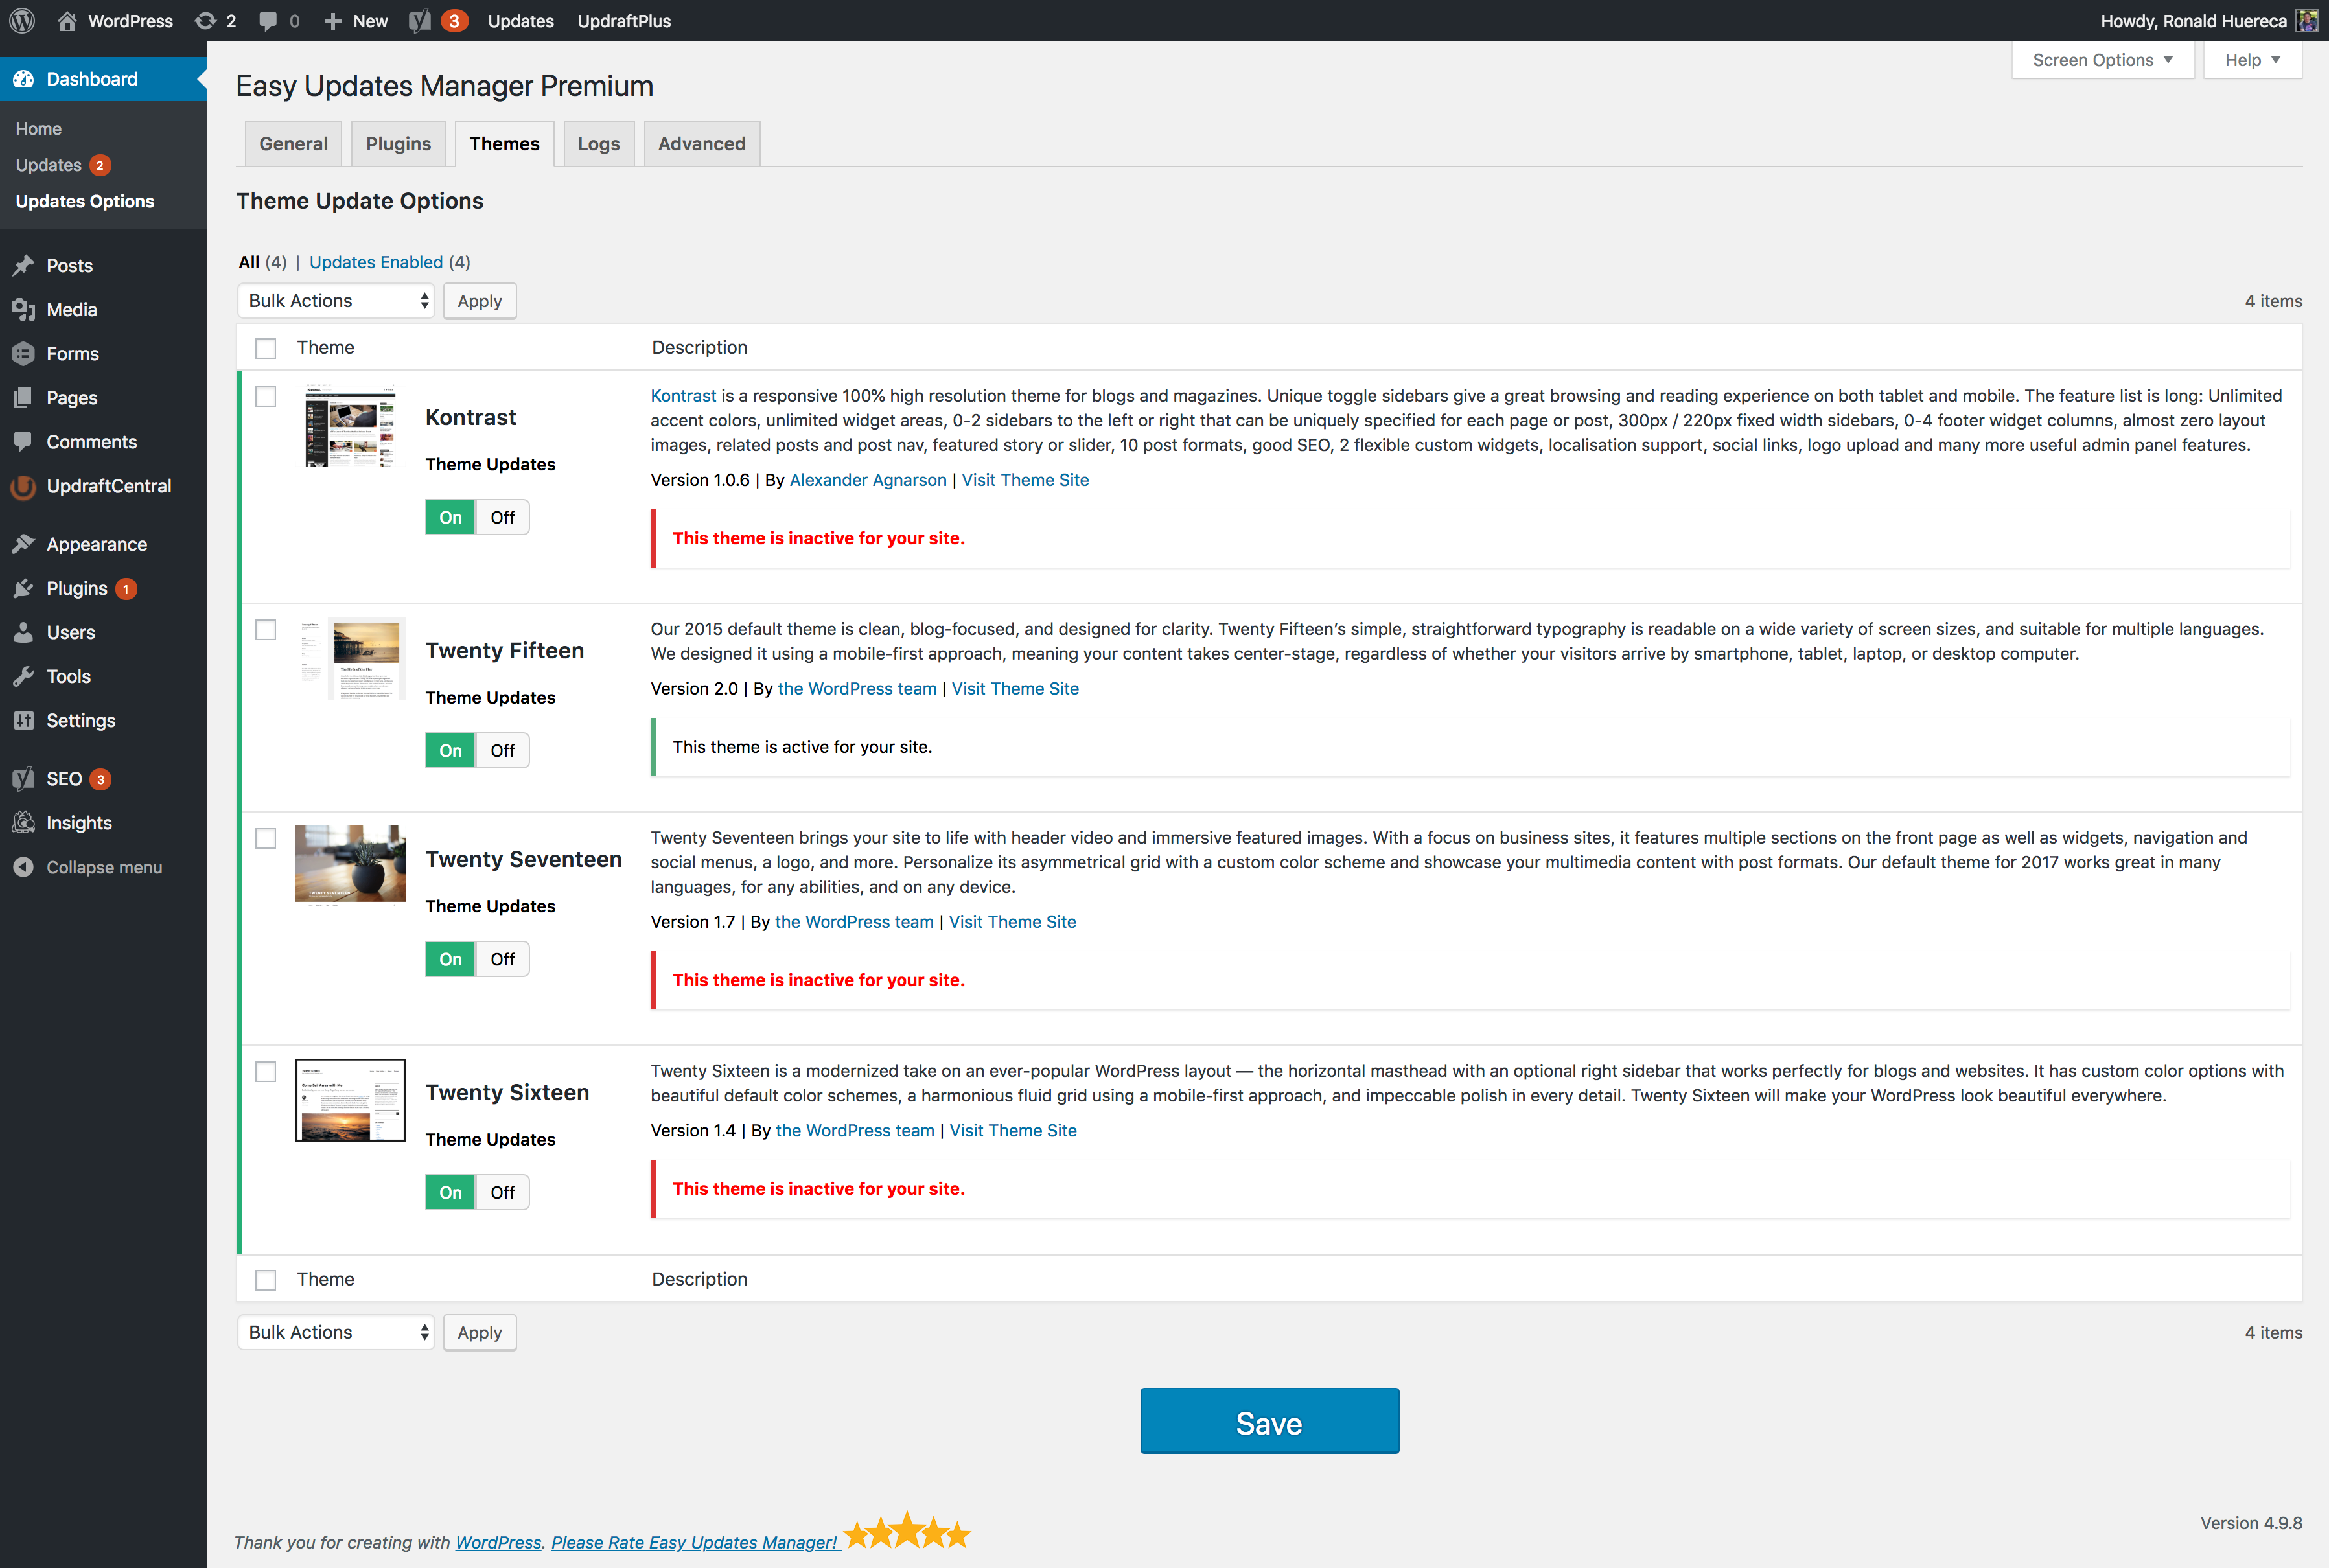Click the user avatar next to Ronald Huereca

tap(2307, 21)
